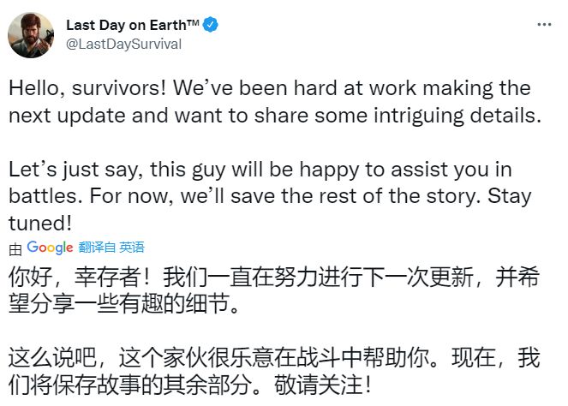
Task: Click the 英语 source language link
Action: click(132, 247)
